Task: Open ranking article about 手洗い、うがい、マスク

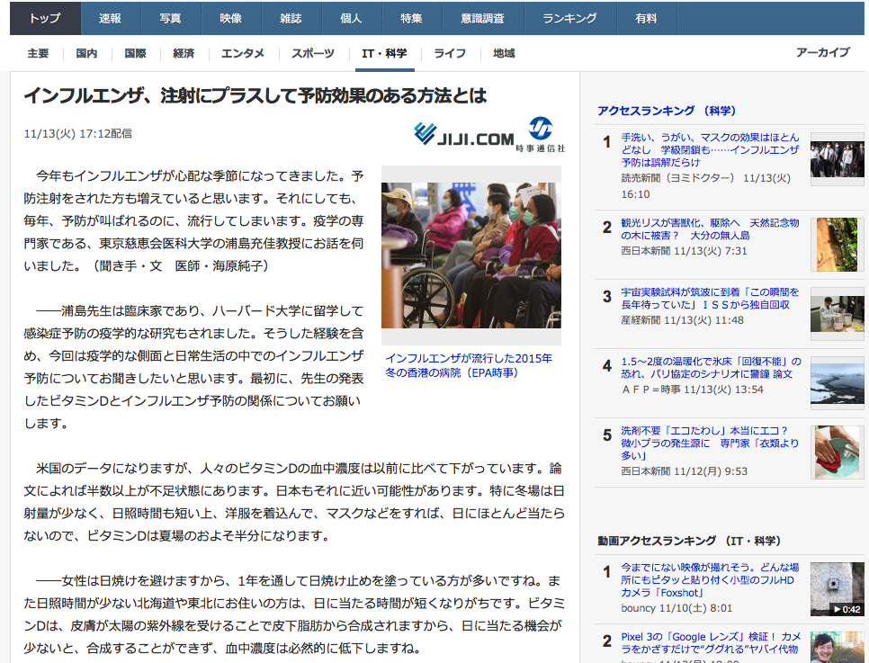Action: (x=710, y=149)
